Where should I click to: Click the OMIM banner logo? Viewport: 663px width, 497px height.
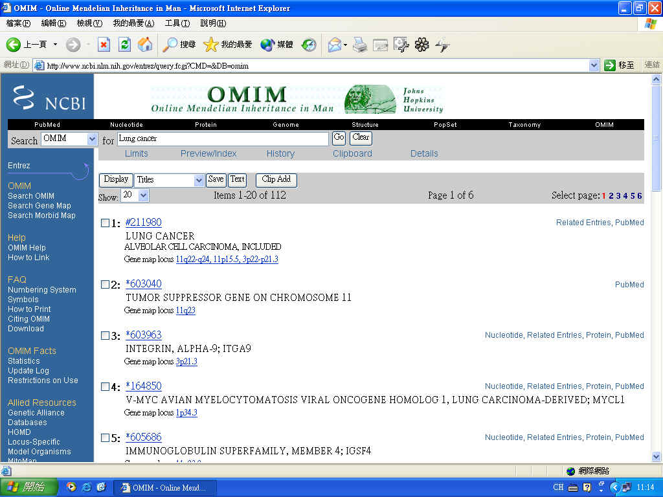(x=297, y=99)
